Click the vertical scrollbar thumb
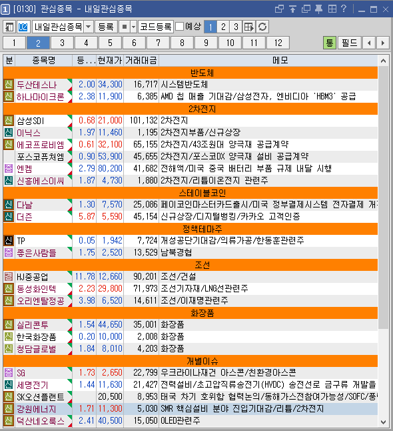This screenshot has width=393, height=431. 383,197
